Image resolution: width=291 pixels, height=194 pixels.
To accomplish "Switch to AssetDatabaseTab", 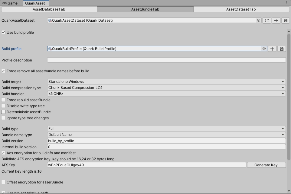I will click(49, 9).
